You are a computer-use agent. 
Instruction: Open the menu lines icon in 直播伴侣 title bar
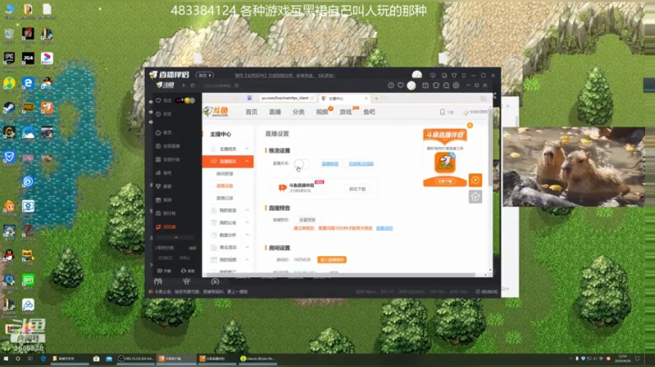[464, 75]
